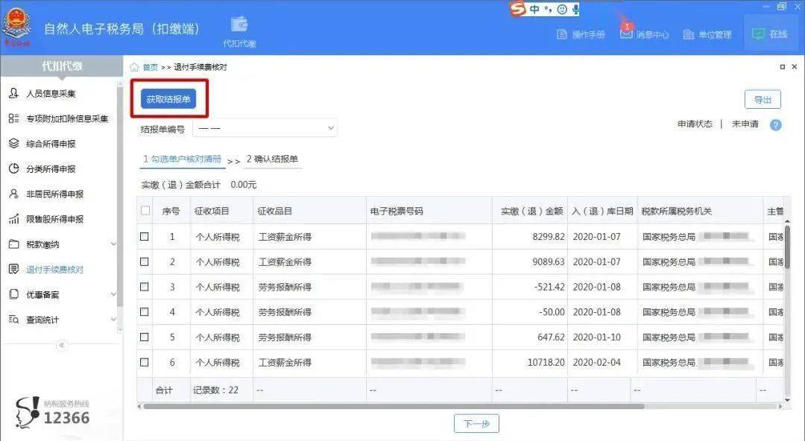Click the 下一步 button
The width and height of the screenshot is (805, 441).
click(x=476, y=424)
